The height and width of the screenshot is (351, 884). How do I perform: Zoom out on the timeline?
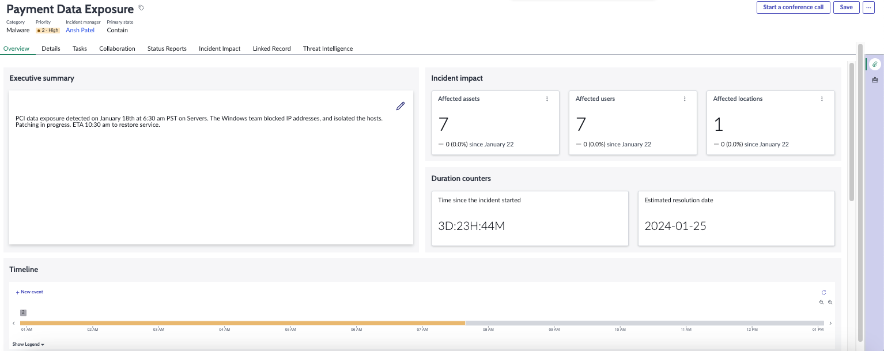(830, 303)
